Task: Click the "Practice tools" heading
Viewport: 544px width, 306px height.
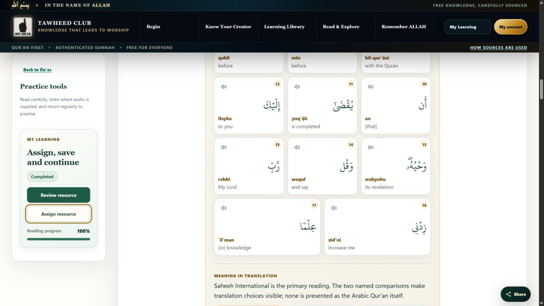Action: tap(44, 86)
